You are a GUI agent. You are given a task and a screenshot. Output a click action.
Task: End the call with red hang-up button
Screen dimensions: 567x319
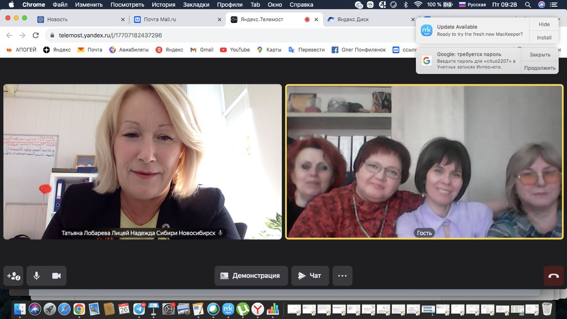[553, 276]
